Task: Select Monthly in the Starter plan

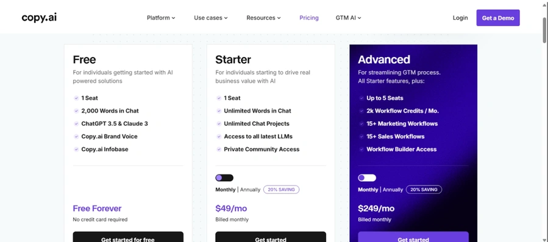Action: (226, 190)
